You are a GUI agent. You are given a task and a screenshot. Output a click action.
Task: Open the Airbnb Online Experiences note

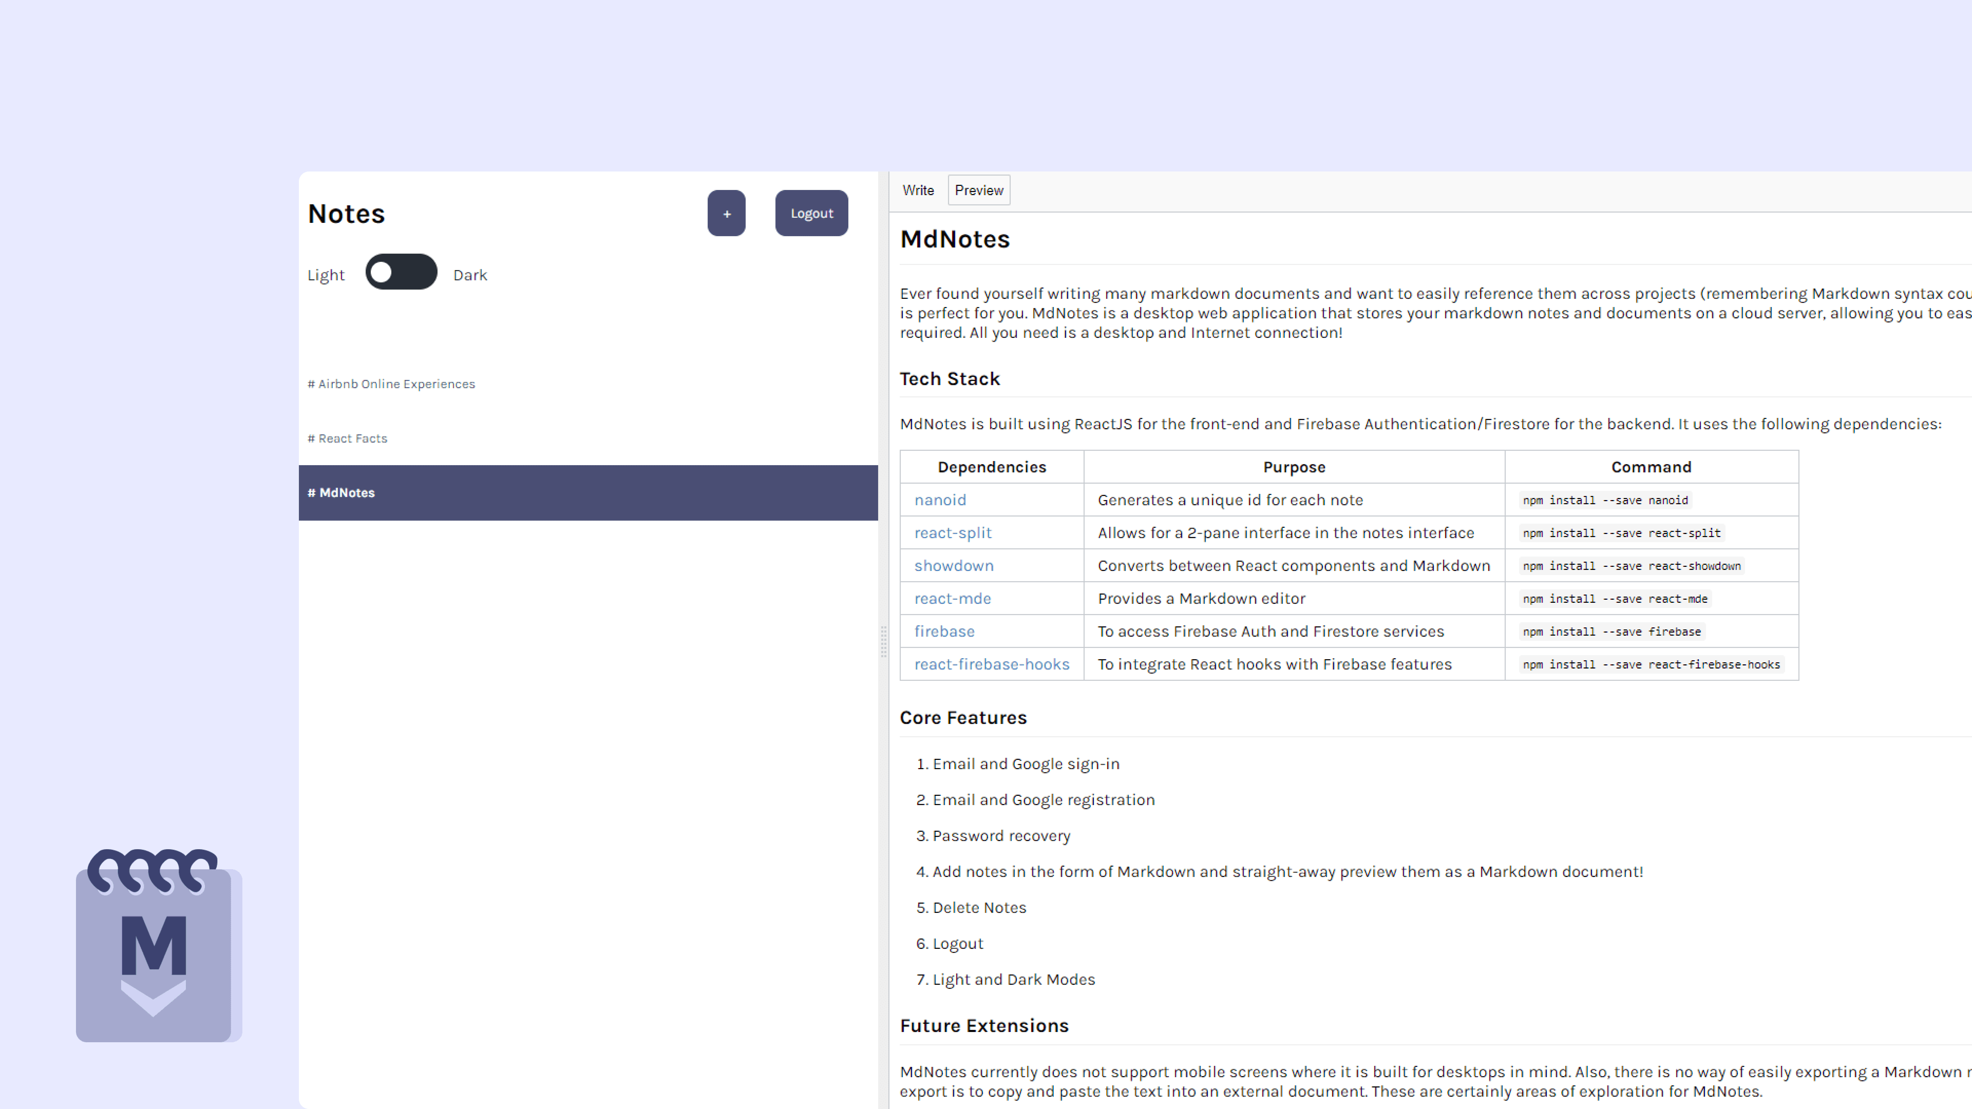[391, 384]
